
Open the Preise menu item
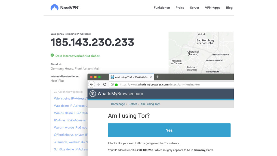coord(180,8)
